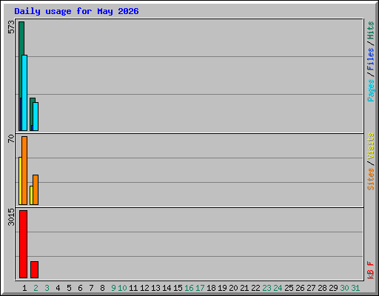Screen dimensions: 379x296
Task: Click day label 9 on x-axis
Action: point(113,288)
